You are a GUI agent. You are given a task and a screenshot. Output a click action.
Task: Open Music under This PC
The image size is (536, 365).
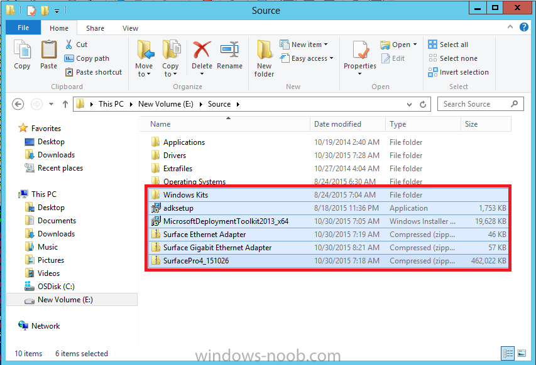point(48,246)
